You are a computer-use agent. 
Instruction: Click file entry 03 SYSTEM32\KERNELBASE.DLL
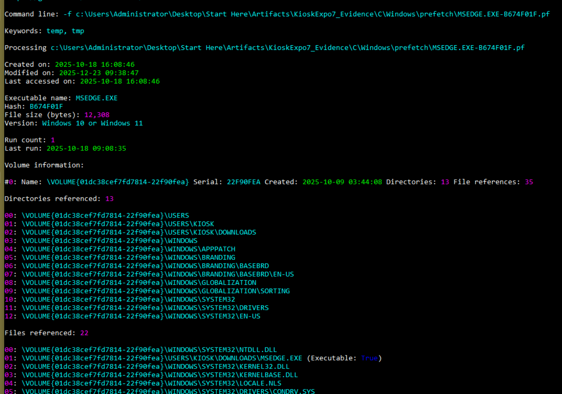point(151,375)
